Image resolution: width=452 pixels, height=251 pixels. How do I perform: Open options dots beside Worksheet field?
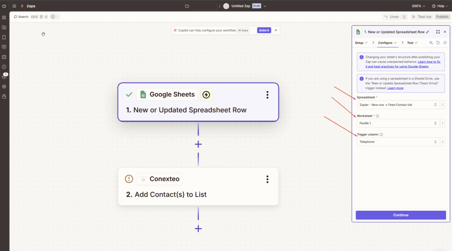click(x=443, y=123)
